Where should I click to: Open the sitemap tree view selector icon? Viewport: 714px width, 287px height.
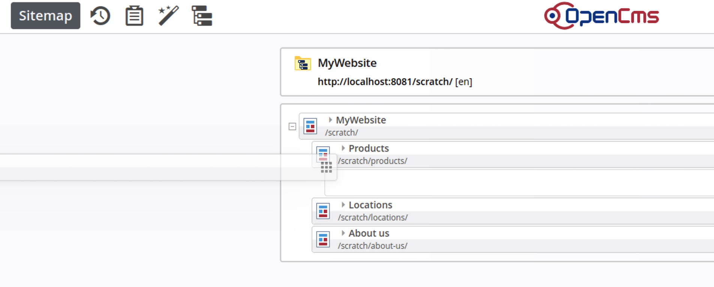tap(202, 16)
